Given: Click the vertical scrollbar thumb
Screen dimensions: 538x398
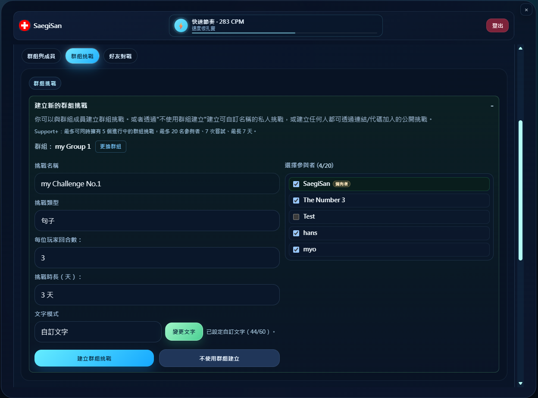Looking at the screenshot, I should 520,190.
